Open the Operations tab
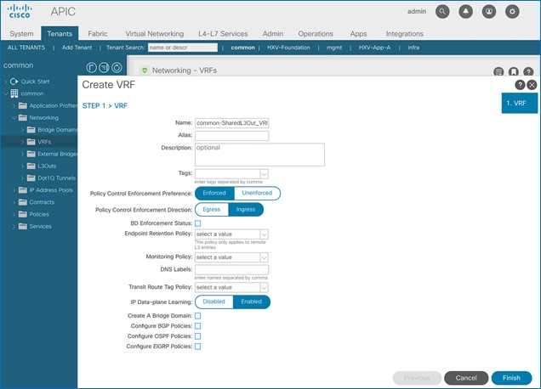The height and width of the screenshot is (389, 541). pyautogui.click(x=316, y=34)
